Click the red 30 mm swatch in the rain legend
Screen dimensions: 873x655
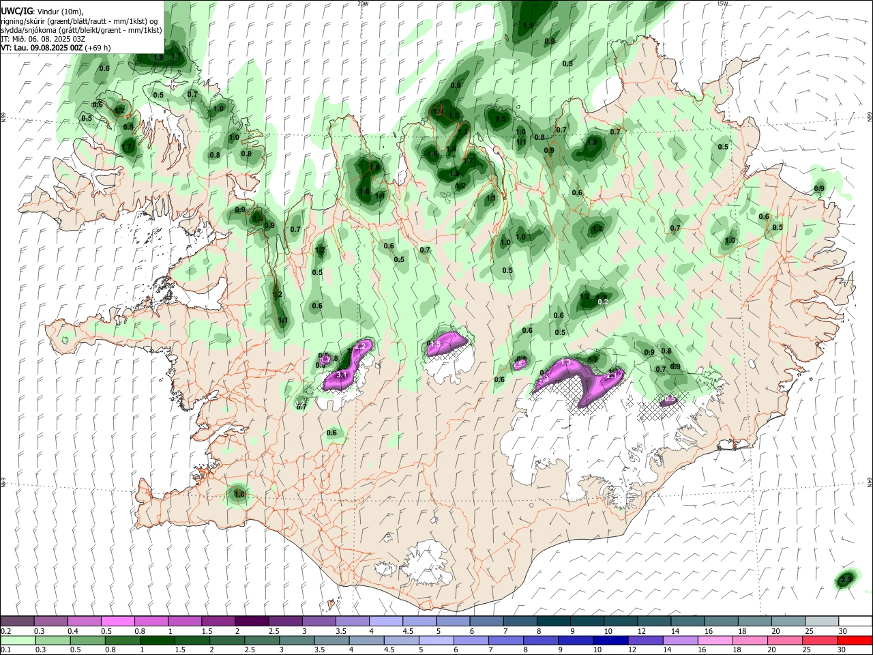(854, 641)
